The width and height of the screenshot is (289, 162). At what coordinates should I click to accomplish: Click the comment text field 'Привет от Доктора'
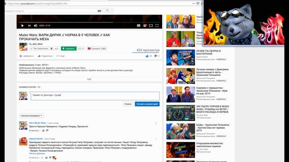95,96
